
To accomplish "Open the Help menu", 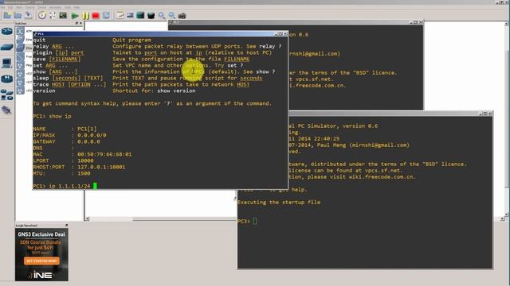I will coord(76,7).
